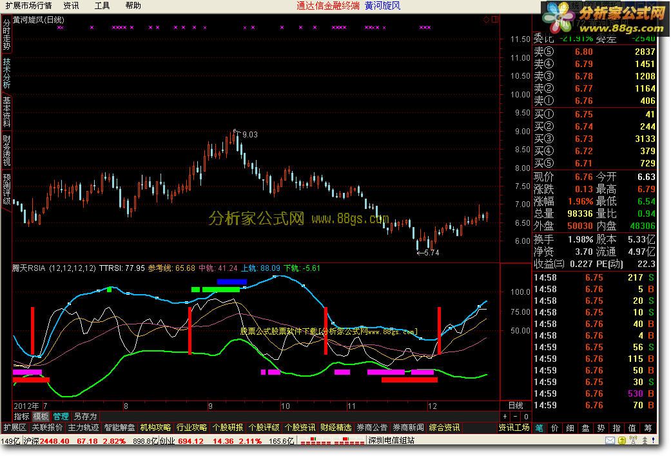
Task: Click the mail envelope icon in status bar
Action: [610, 440]
